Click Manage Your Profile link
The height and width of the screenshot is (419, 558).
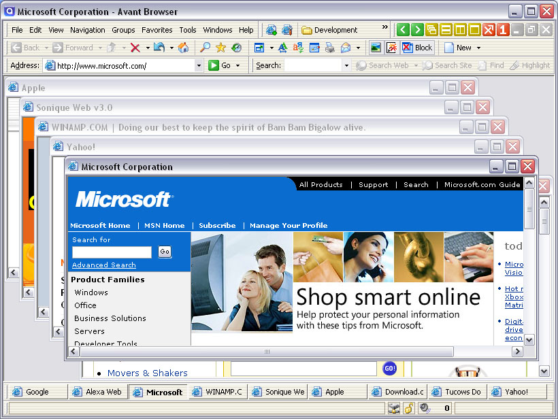pyautogui.click(x=289, y=226)
